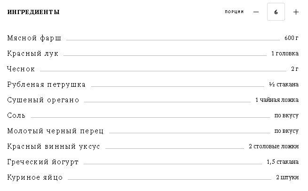Click the portions number field showing 6
Image resolution: width=308 pixels, height=191 pixels.
(x=276, y=12)
